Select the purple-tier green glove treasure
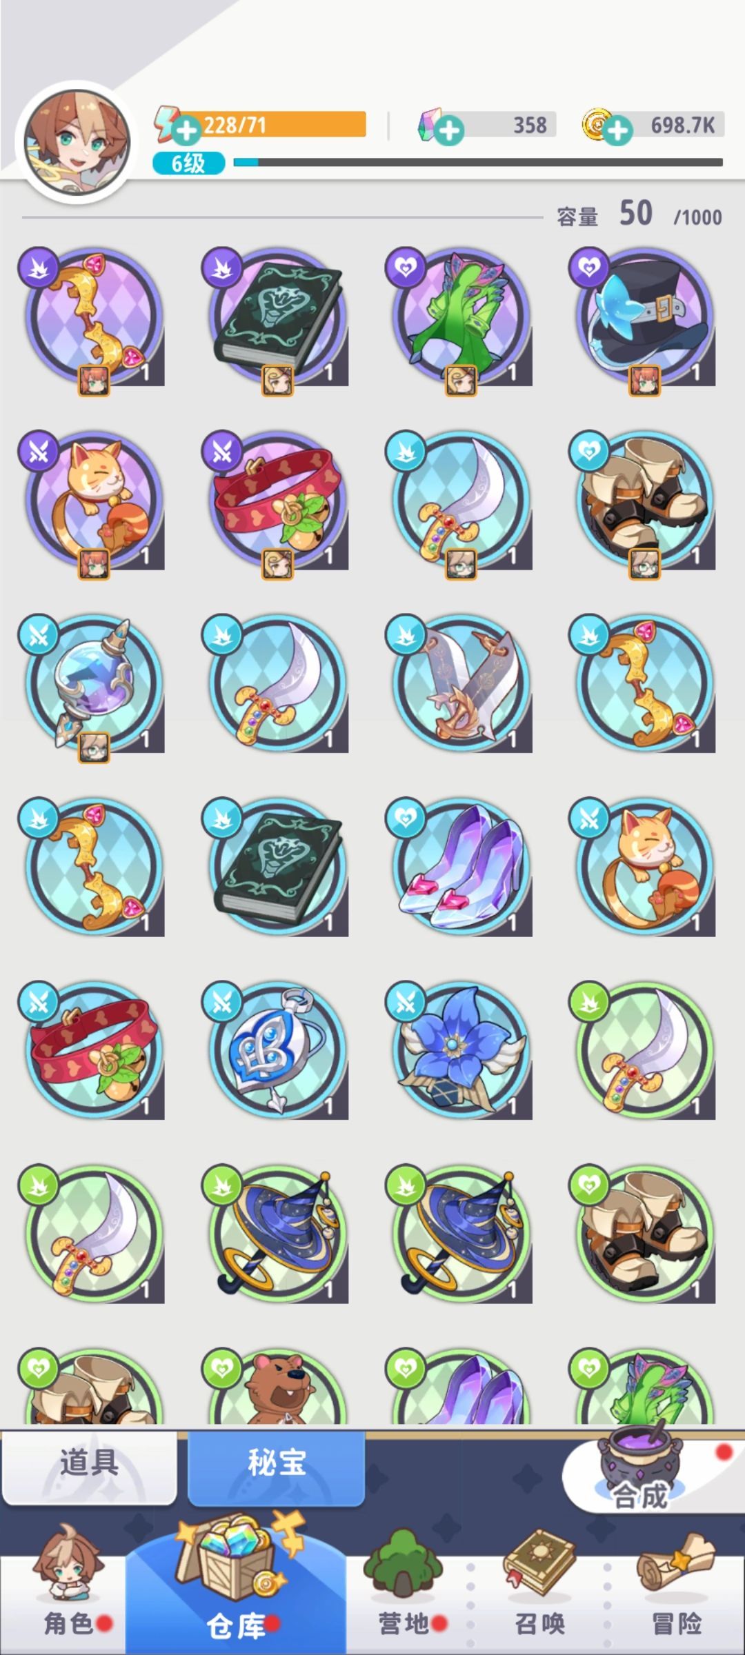Viewport: 745px width, 1655px height. (x=460, y=317)
